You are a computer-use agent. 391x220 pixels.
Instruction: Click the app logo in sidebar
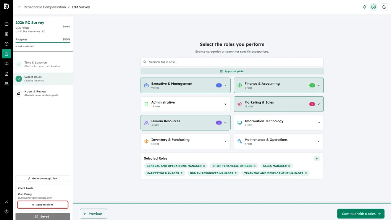6,6
